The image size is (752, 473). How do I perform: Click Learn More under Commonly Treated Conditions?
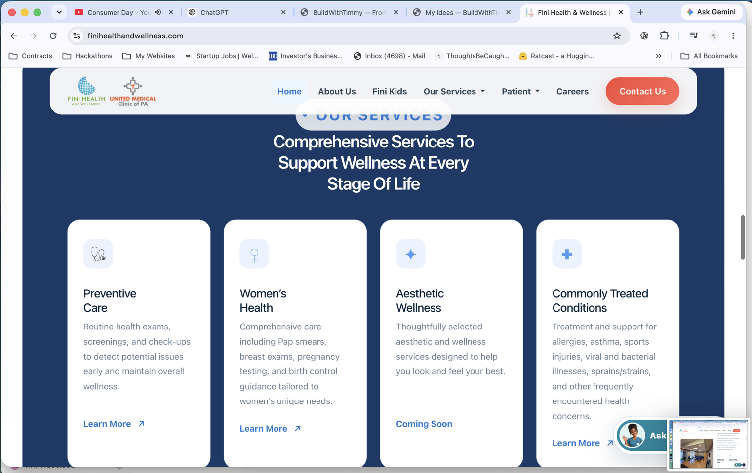[x=583, y=443]
